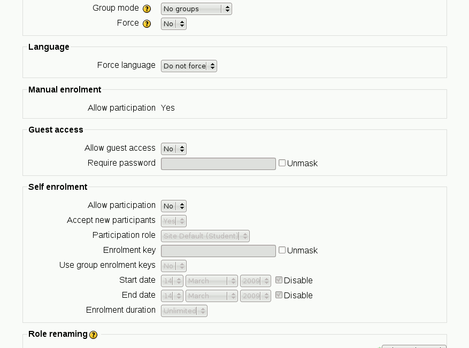Open the Force group mode dropdown
Screen dimensions: 469x348
click(173, 24)
